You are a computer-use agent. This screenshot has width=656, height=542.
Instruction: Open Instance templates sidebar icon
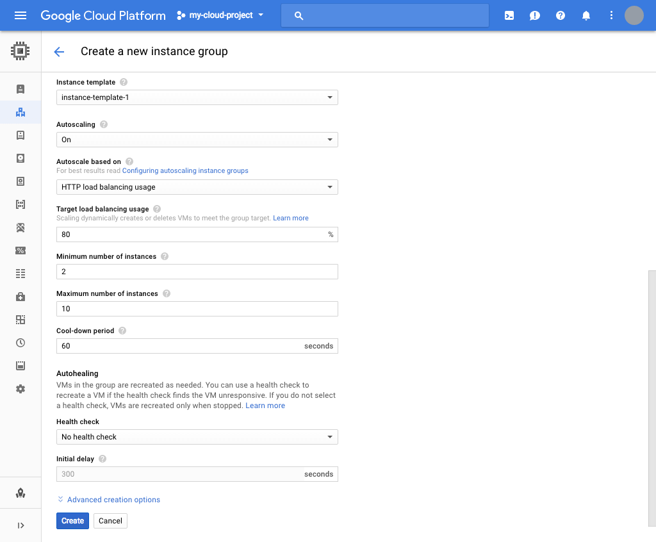(20, 135)
